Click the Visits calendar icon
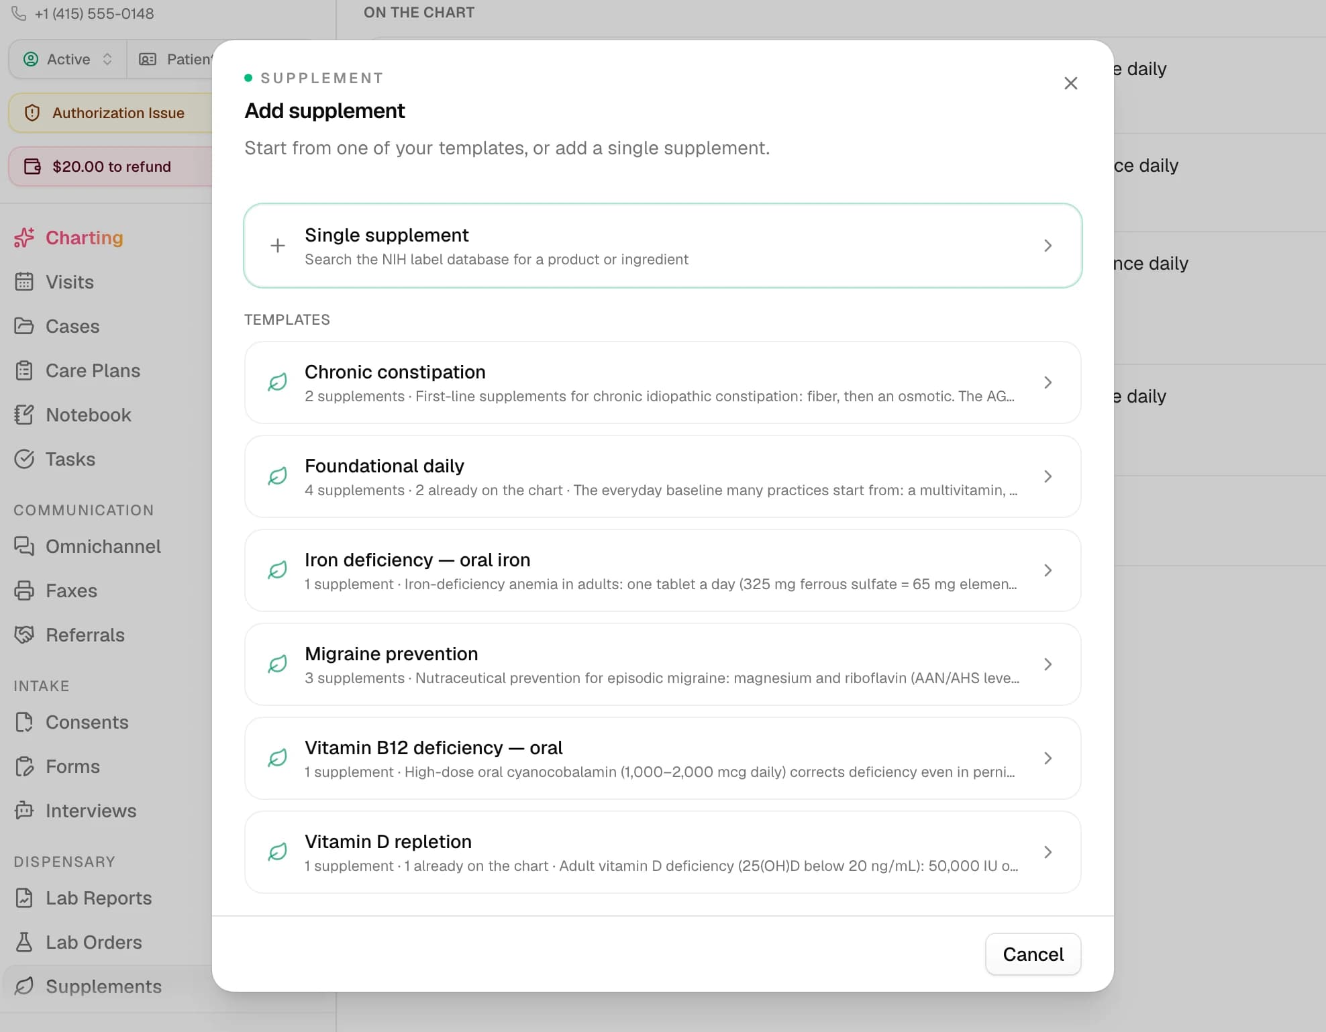Image resolution: width=1326 pixels, height=1032 pixels. click(24, 282)
